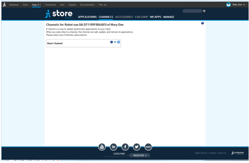Open the Manage tab
This screenshot has width=249, height=163.
pyautogui.click(x=169, y=17)
